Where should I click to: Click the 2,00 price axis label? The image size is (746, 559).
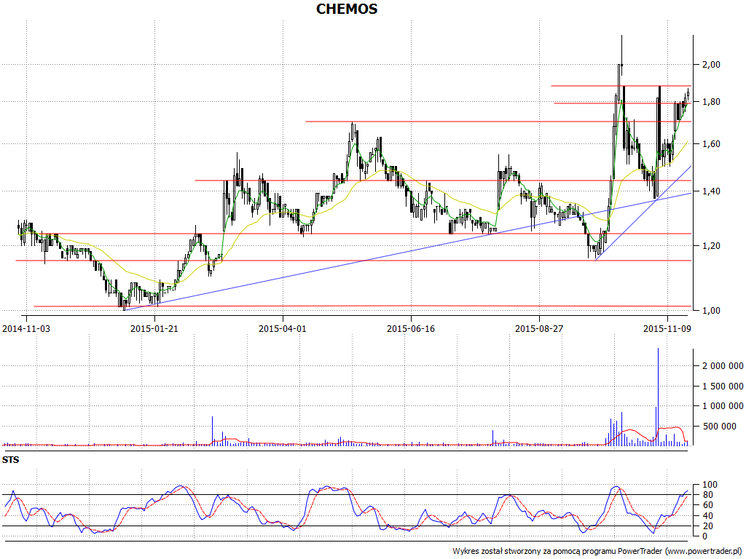point(711,65)
